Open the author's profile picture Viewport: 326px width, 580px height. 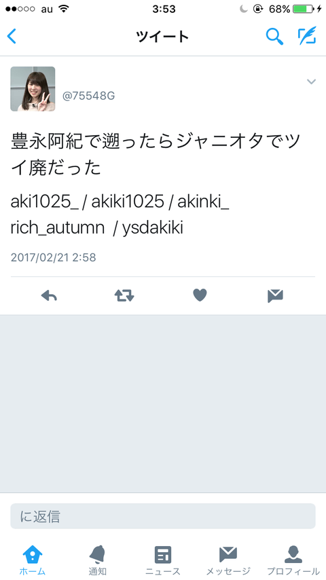(33, 89)
